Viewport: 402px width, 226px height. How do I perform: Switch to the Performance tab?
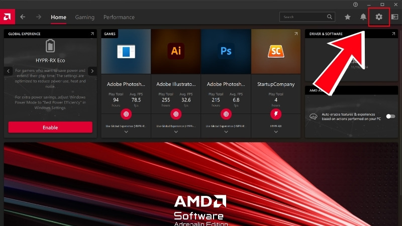[119, 17]
